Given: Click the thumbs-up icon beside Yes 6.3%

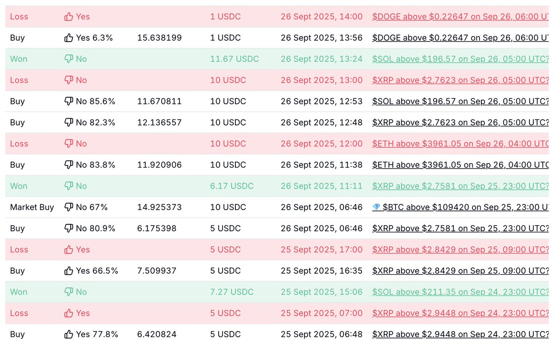Looking at the screenshot, I should [69, 38].
